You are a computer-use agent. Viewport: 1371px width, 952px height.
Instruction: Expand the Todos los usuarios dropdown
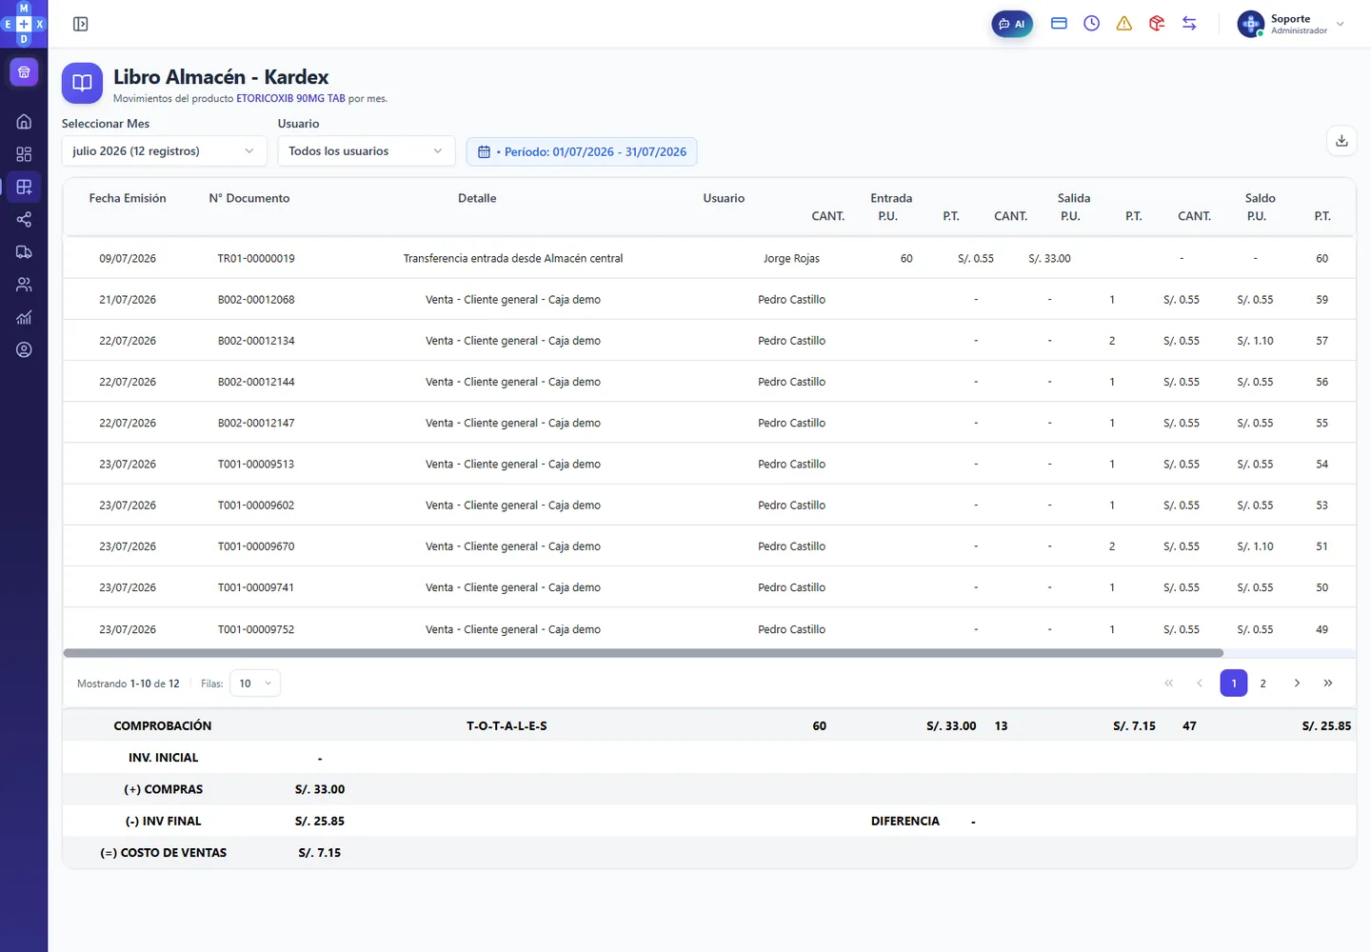coord(367,151)
